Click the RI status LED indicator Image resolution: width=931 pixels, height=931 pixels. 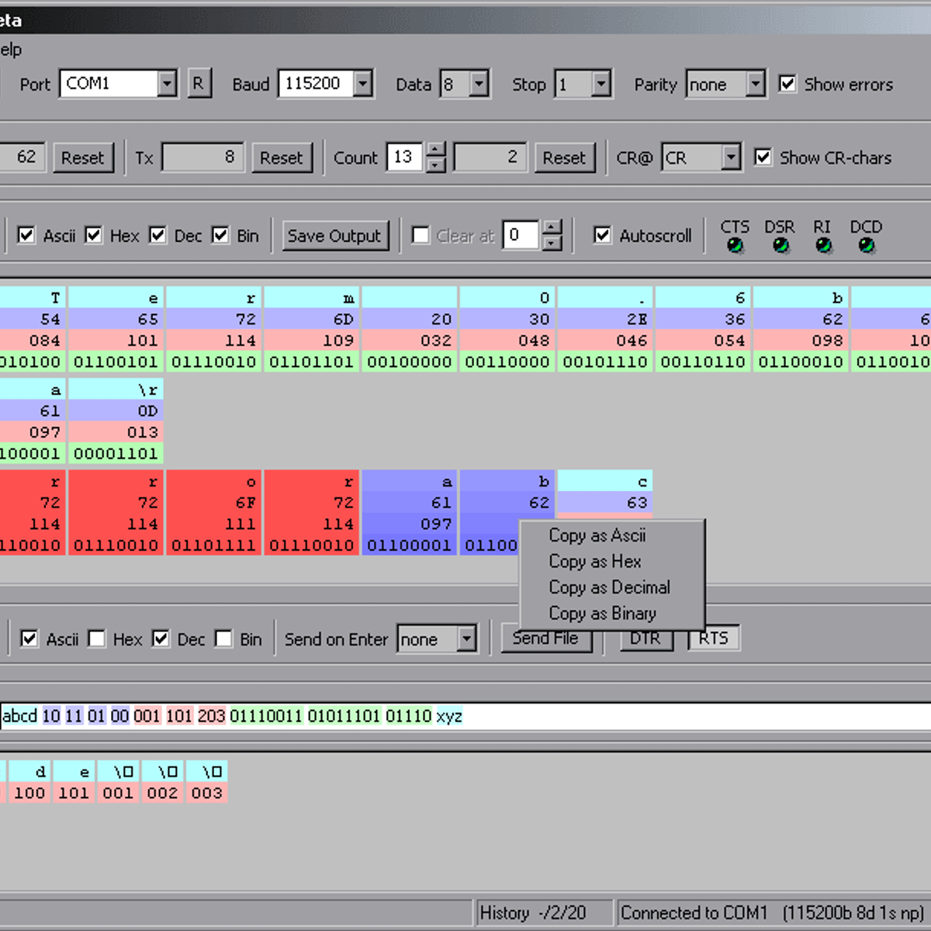[x=823, y=246]
